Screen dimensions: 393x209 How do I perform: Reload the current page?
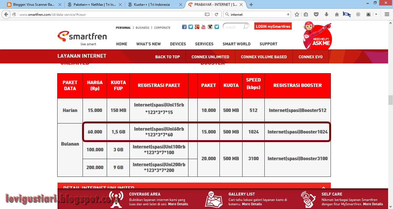(217, 14)
